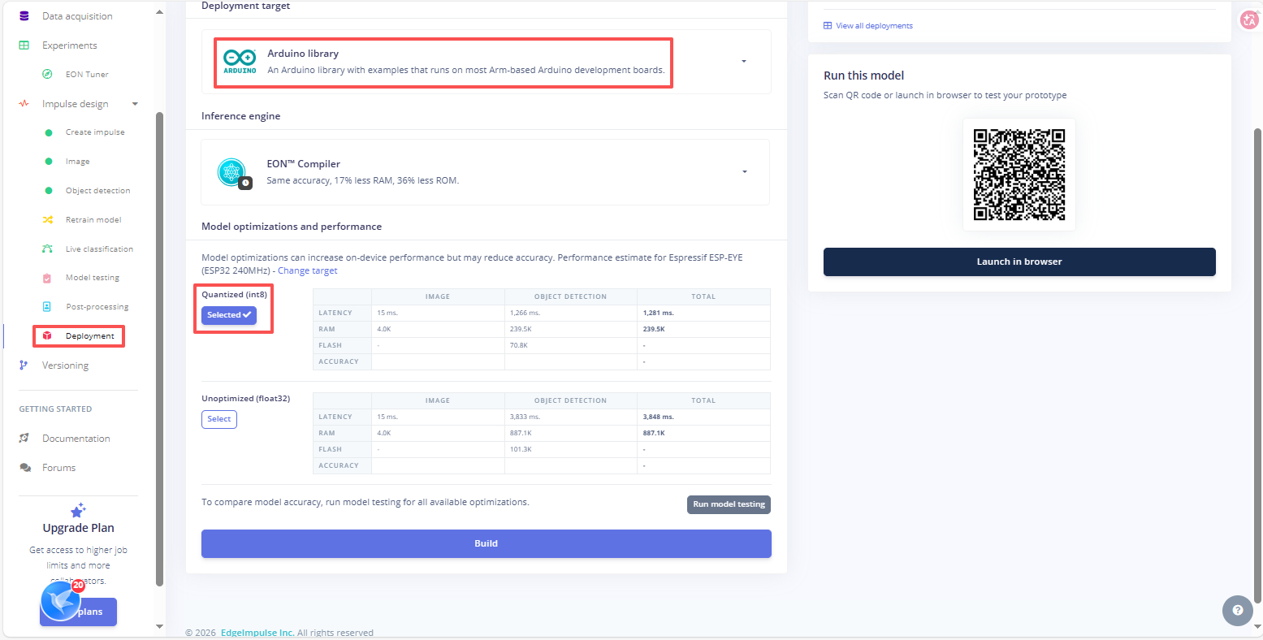1263x640 pixels.
Task: Open EON Tuner
Action: tap(87, 75)
